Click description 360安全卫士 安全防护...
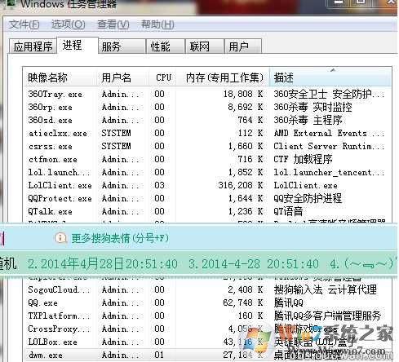The image size is (399, 362). (329, 94)
